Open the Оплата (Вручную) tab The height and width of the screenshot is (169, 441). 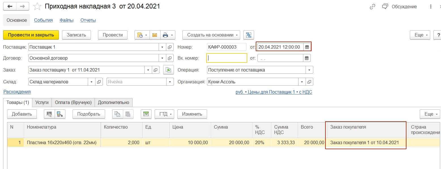(73, 102)
